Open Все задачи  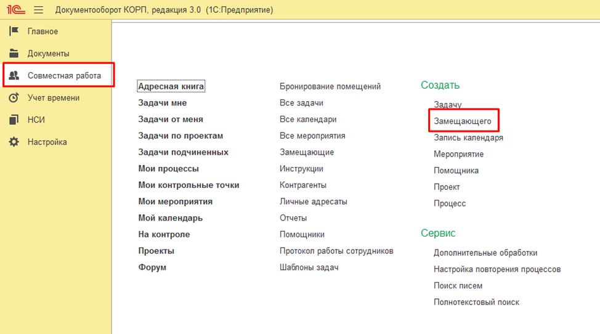301,103
